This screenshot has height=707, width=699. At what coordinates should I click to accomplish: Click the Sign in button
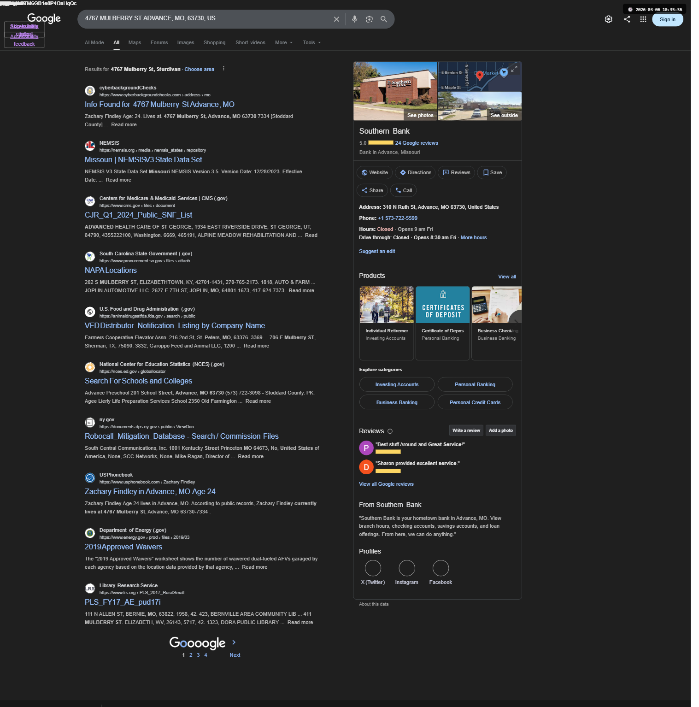click(x=668, y=19)
